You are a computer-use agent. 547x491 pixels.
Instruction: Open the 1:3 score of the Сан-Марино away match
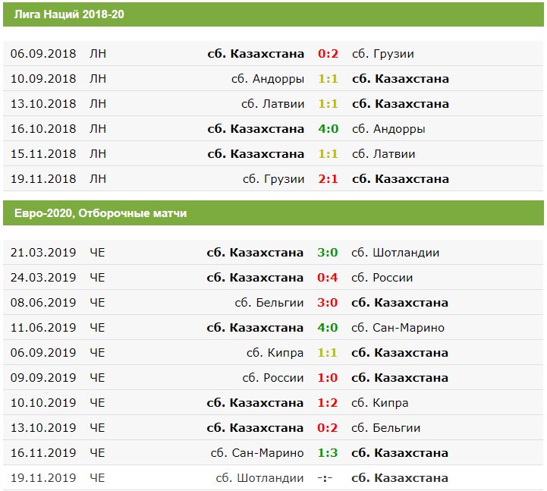[328, 453]
